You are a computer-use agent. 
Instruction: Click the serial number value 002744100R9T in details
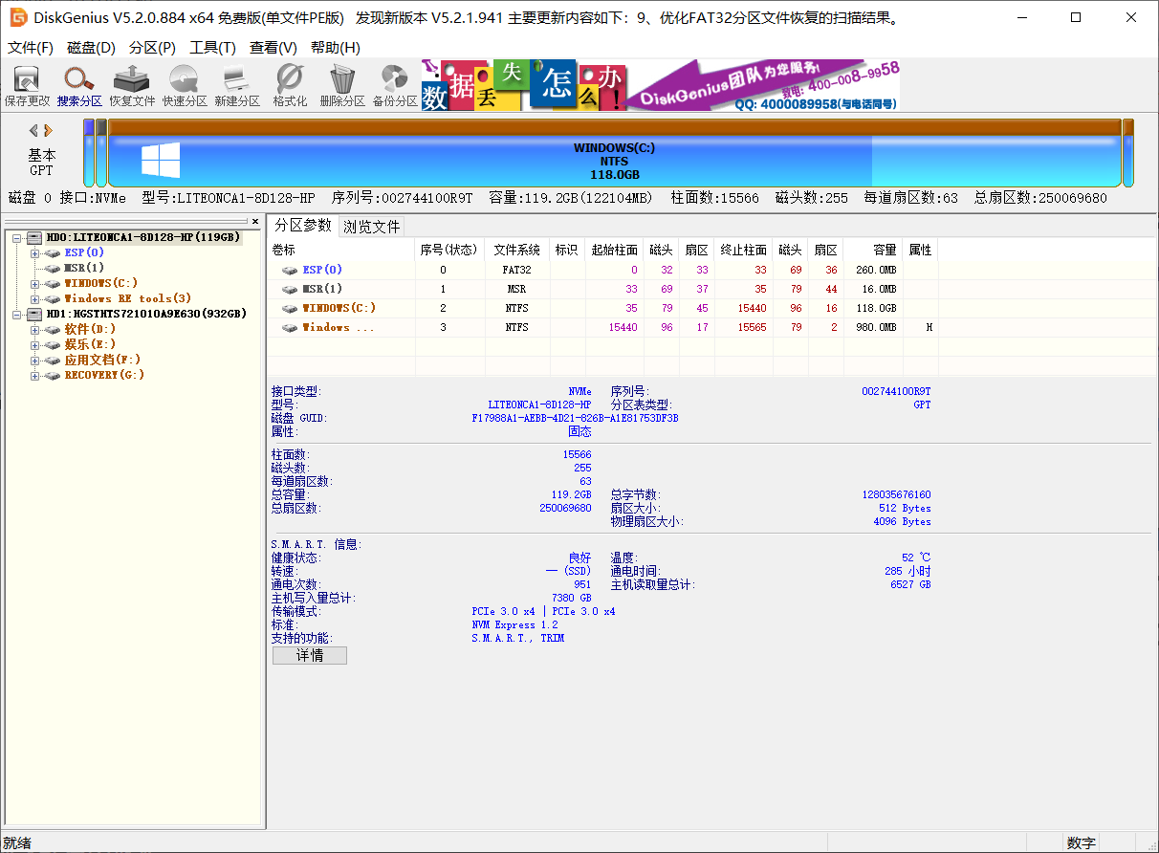(x=896, y=391)
